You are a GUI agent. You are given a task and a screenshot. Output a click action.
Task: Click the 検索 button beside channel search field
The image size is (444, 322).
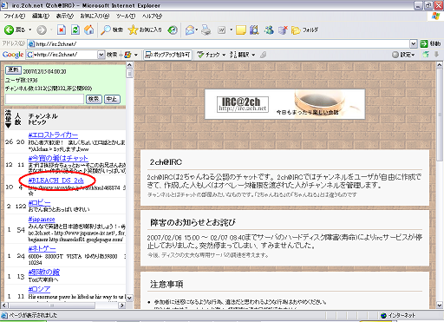pos(94,99)
